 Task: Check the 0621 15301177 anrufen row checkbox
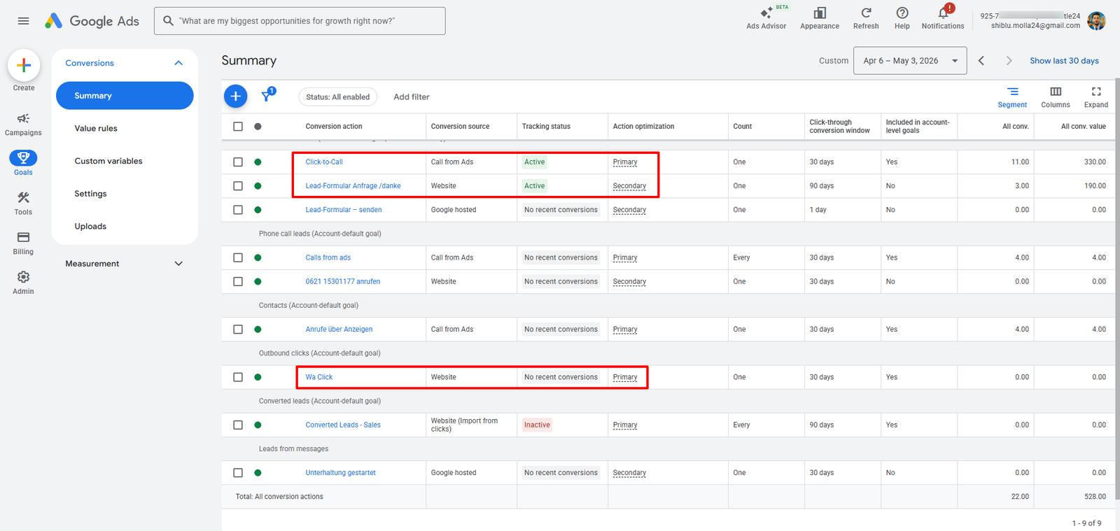click(238, 281)
